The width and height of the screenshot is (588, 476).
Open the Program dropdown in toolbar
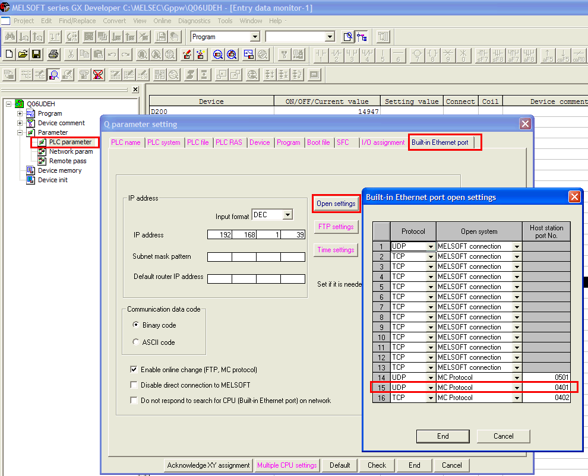coord(255,37)
